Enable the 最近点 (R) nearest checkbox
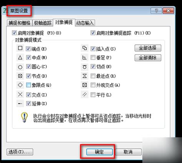 click(93, 76)
